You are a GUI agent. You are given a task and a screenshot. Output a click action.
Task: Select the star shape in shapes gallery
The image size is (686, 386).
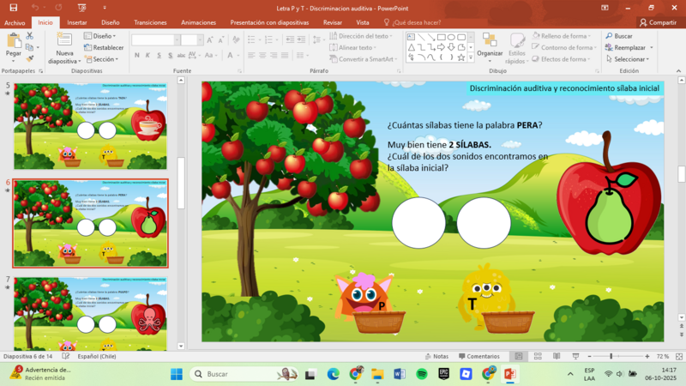click(461, 57)
